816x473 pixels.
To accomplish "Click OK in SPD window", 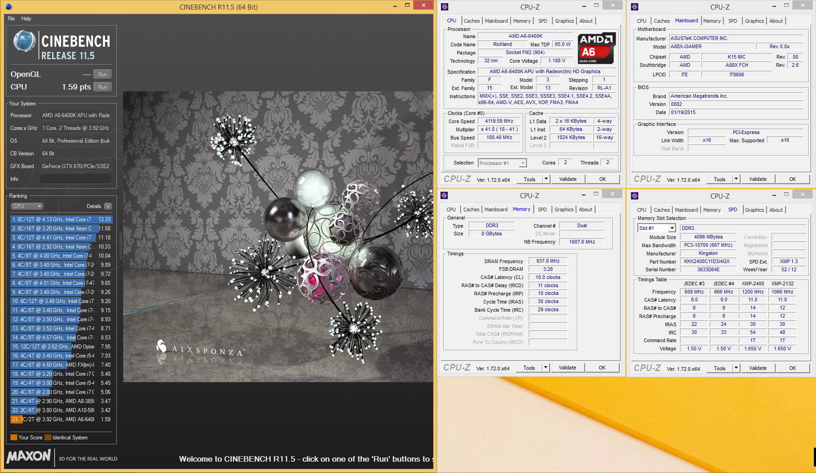I will click(793, 368).
